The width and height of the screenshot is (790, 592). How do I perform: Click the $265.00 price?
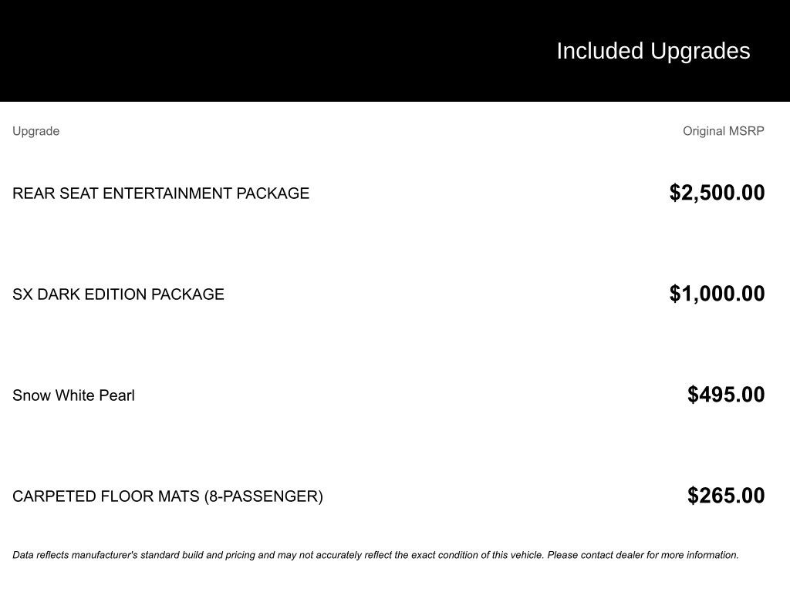(x=726, y=496)
